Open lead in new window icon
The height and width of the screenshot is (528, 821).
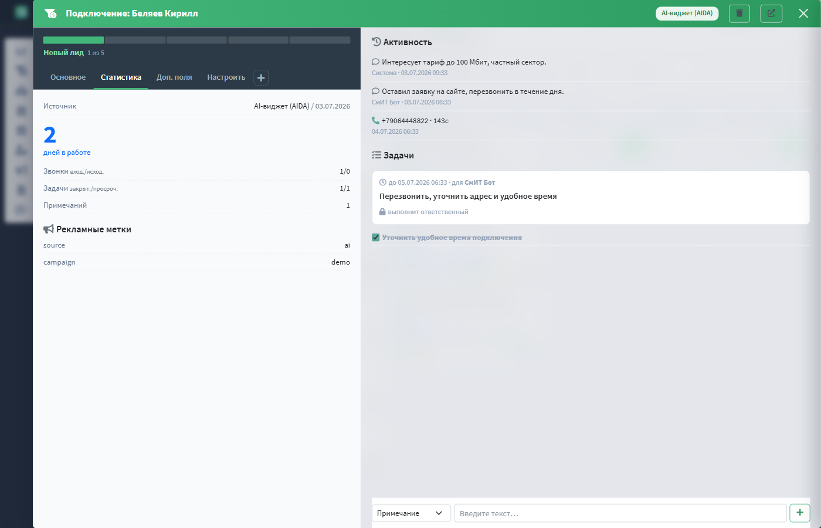(x=771, y=13)
